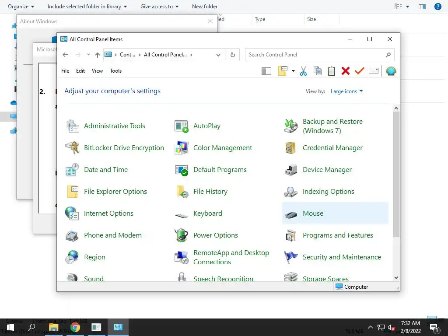Click the Rename toolbar icon
The width and height of the screenshot is (448, 336).
click(374, 70)
